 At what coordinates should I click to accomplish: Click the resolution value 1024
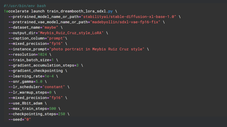[42, 55]
